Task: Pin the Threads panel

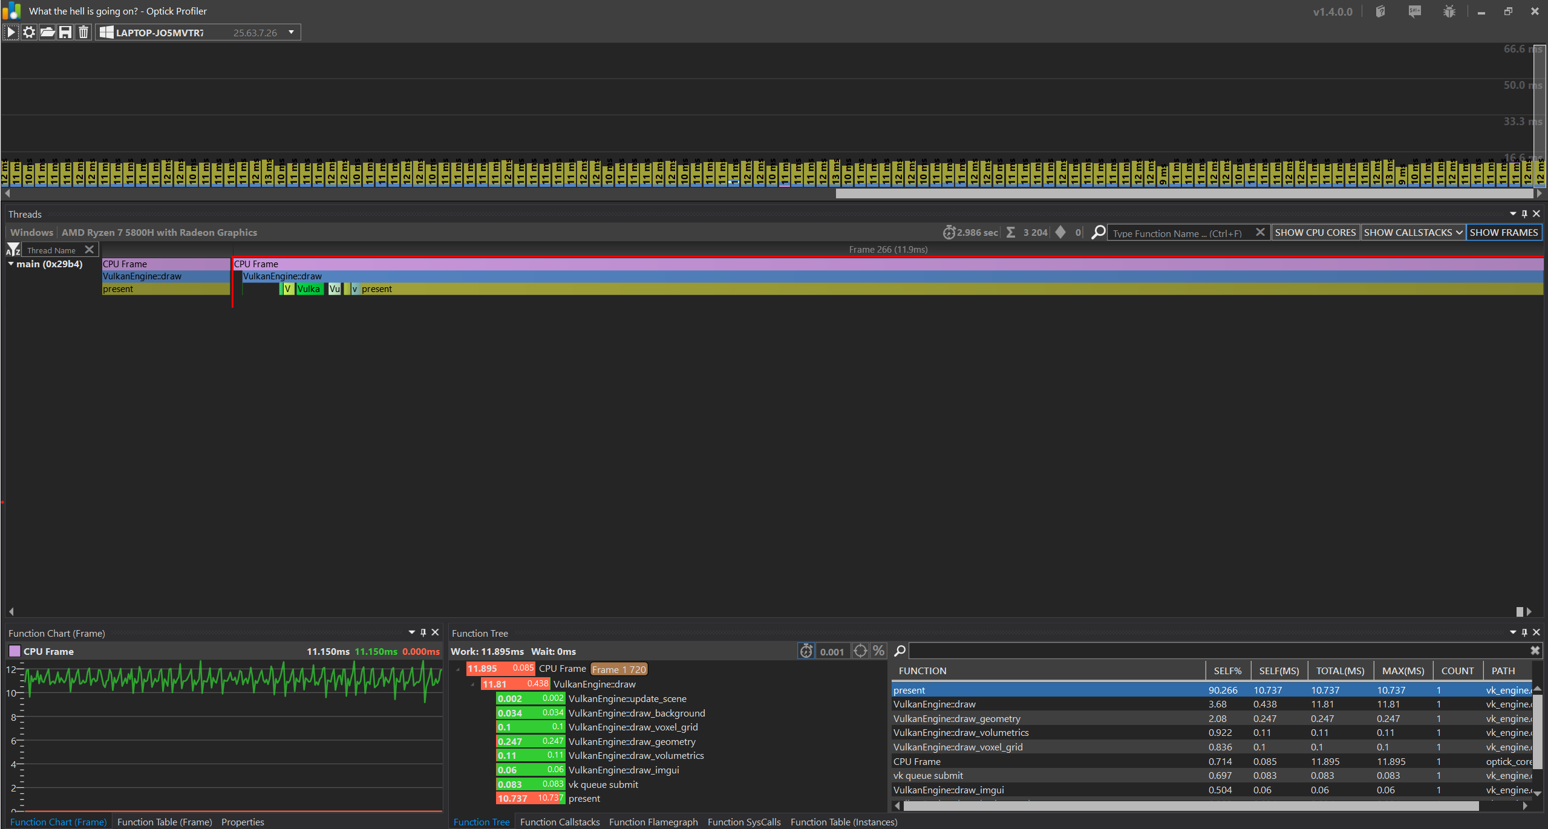Action: click(1524, 214)
